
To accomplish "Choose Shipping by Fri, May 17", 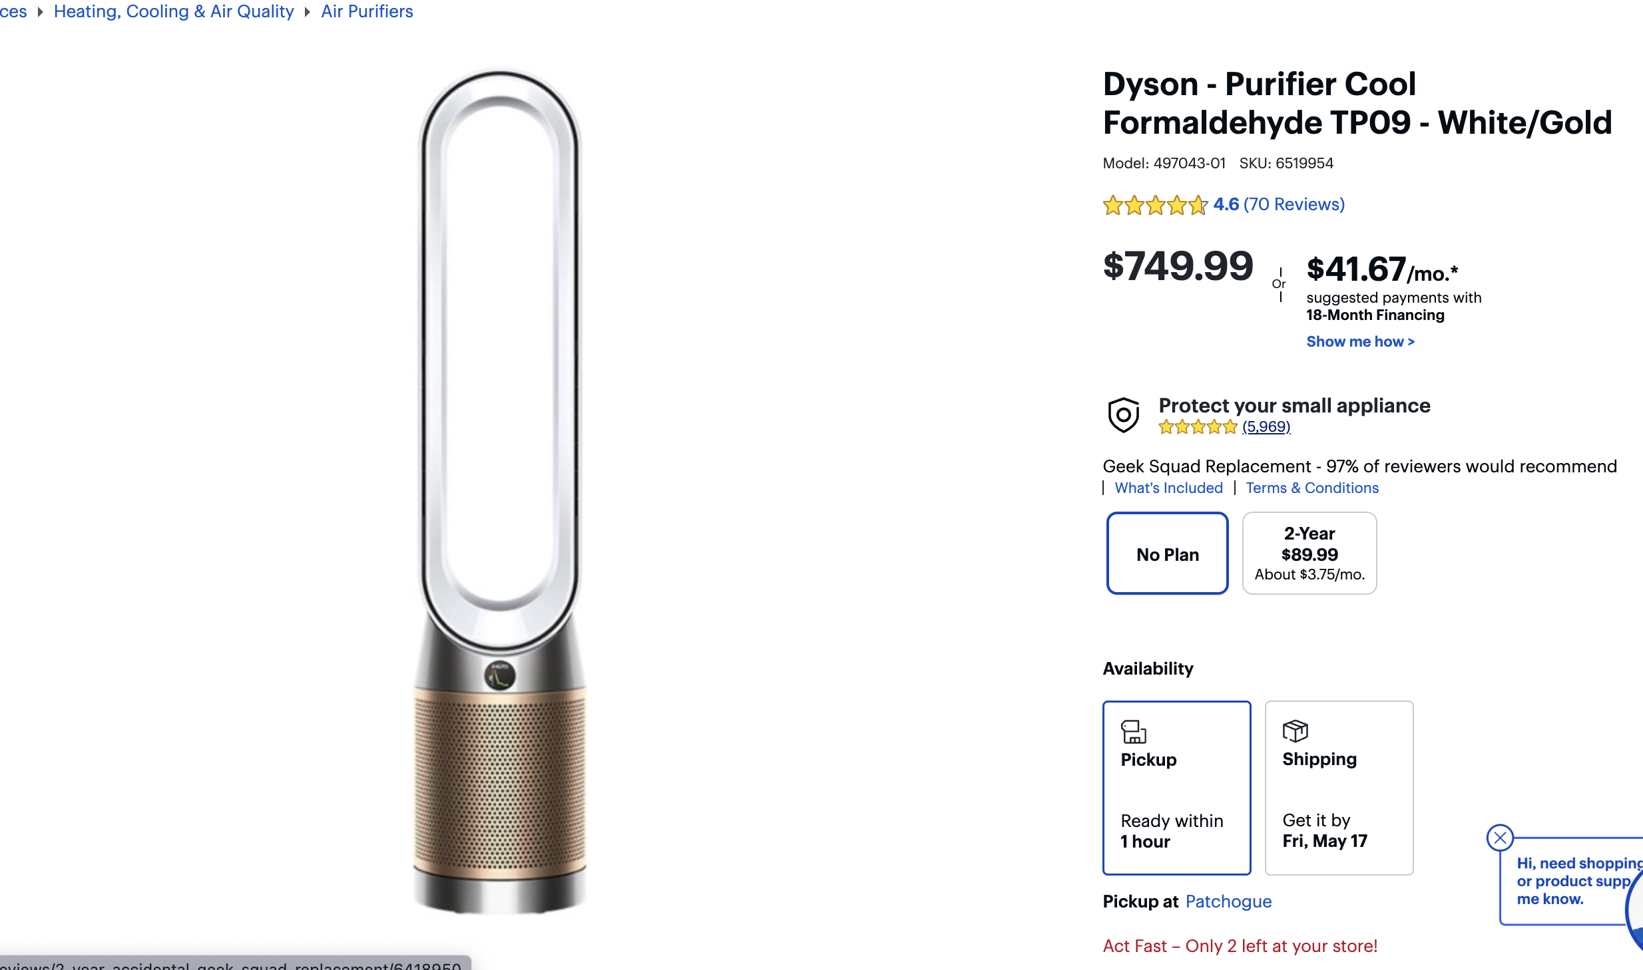I will pyautogui.click(x=1338, y=788).
